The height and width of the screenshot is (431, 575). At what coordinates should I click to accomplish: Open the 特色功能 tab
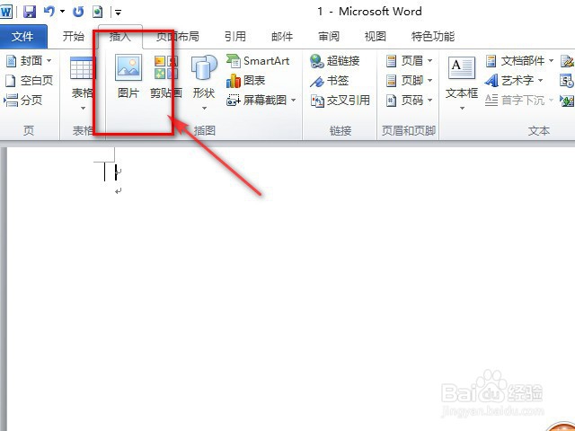coord(433,36)
